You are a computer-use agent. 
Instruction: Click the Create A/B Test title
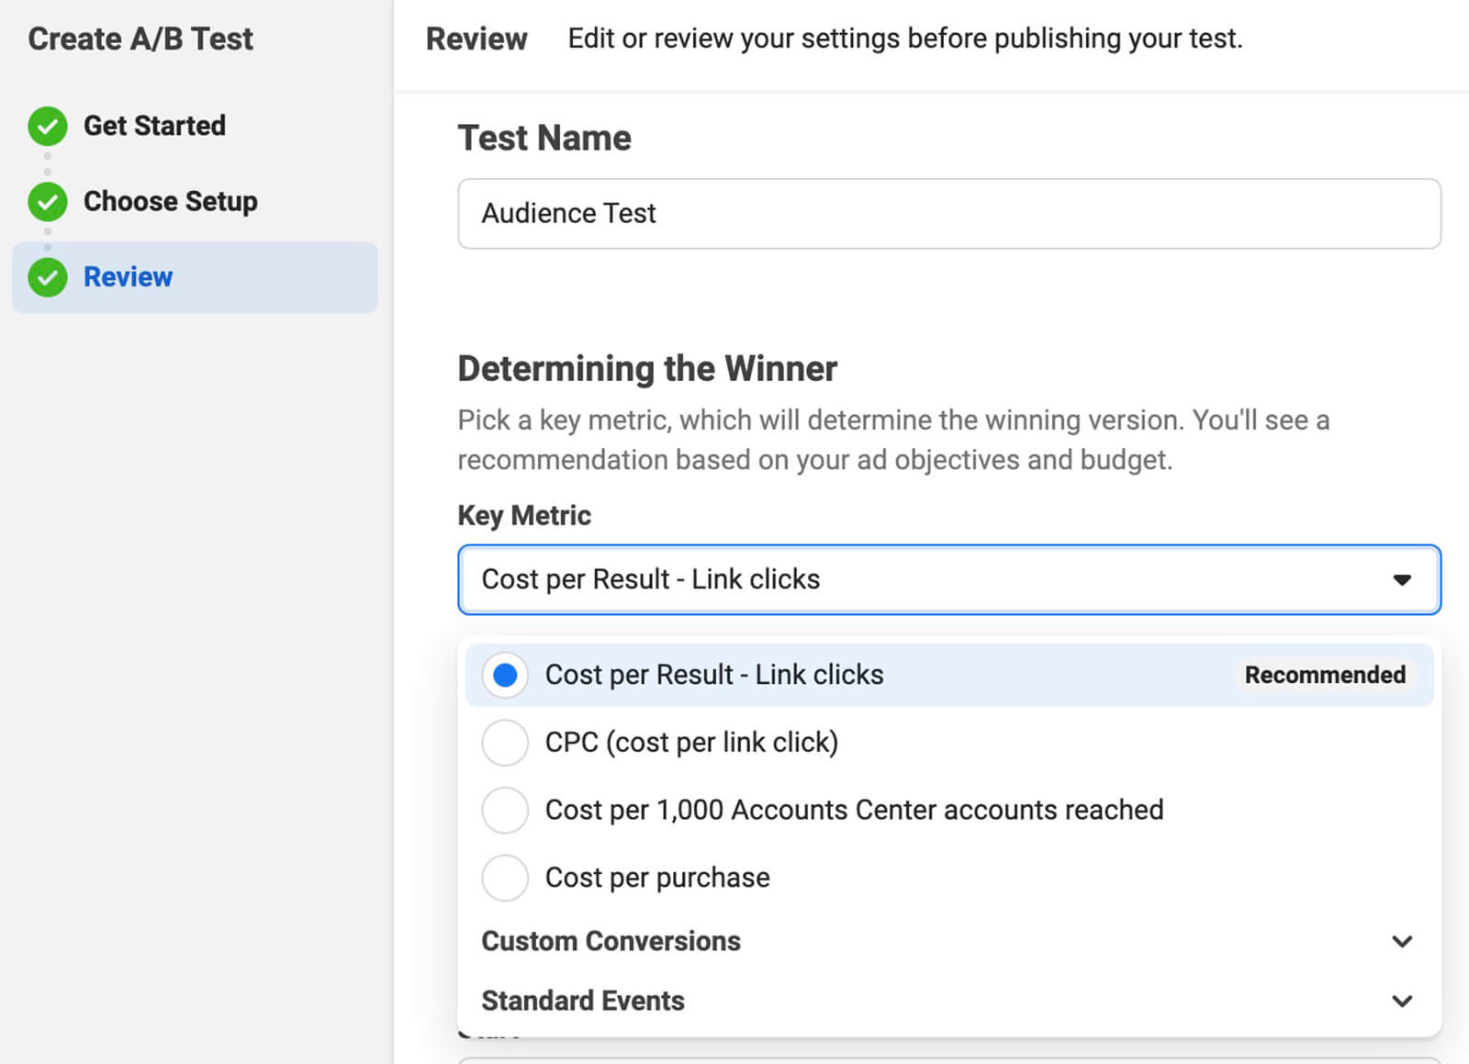140,39
